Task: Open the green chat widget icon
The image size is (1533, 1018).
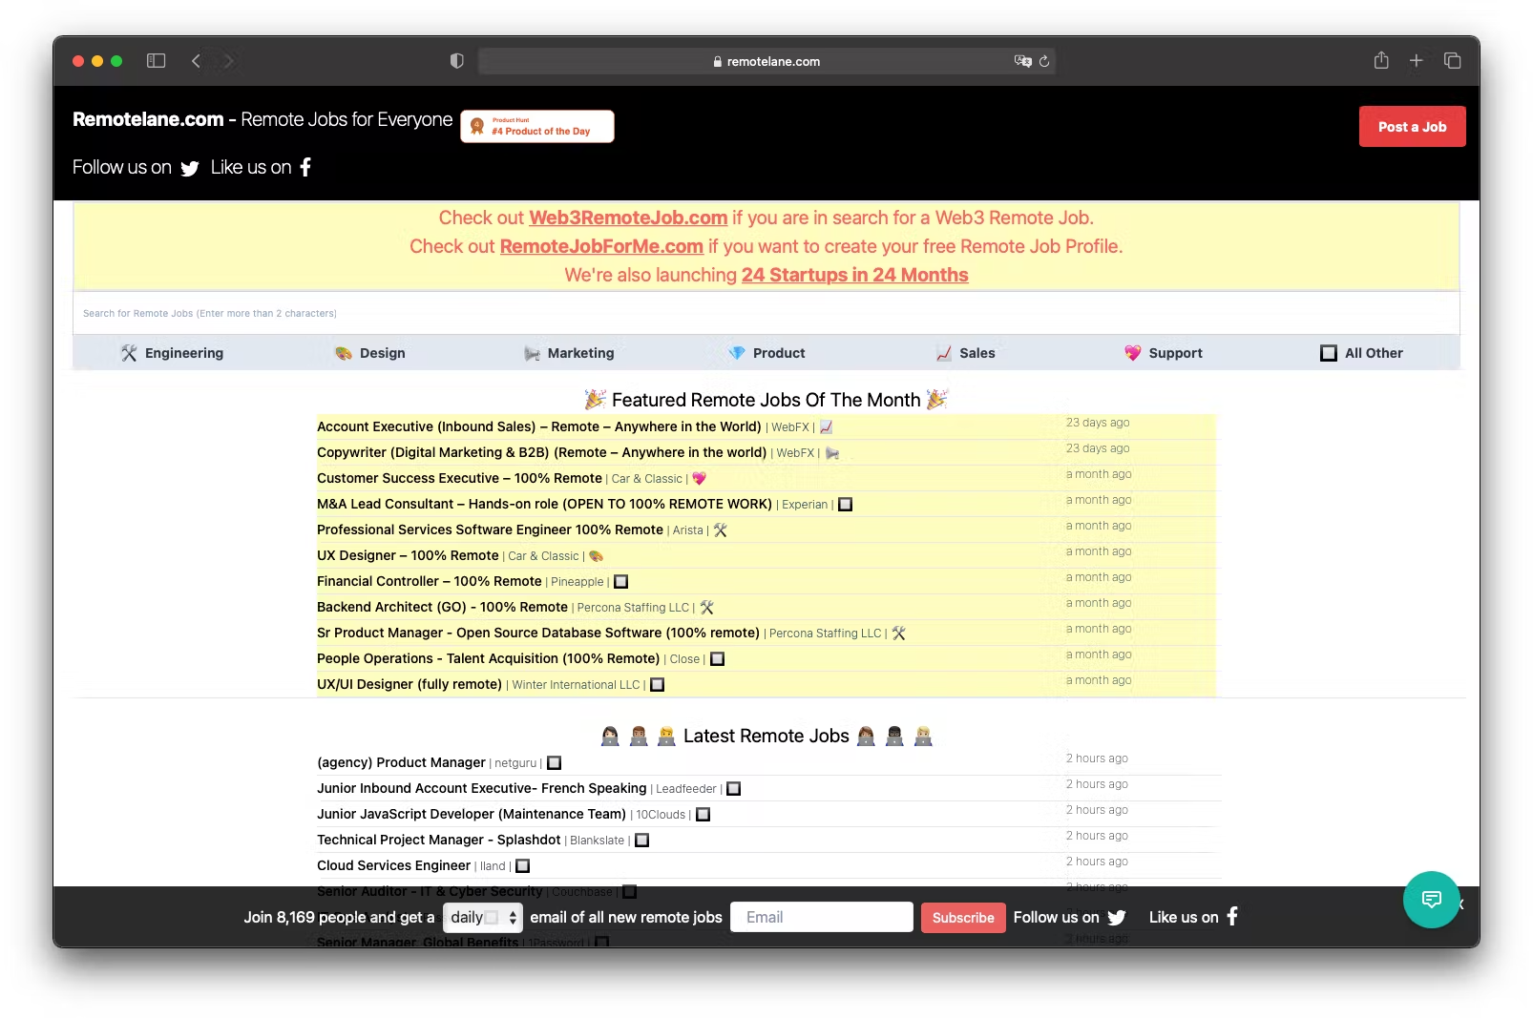Action: click(1431, 899)
